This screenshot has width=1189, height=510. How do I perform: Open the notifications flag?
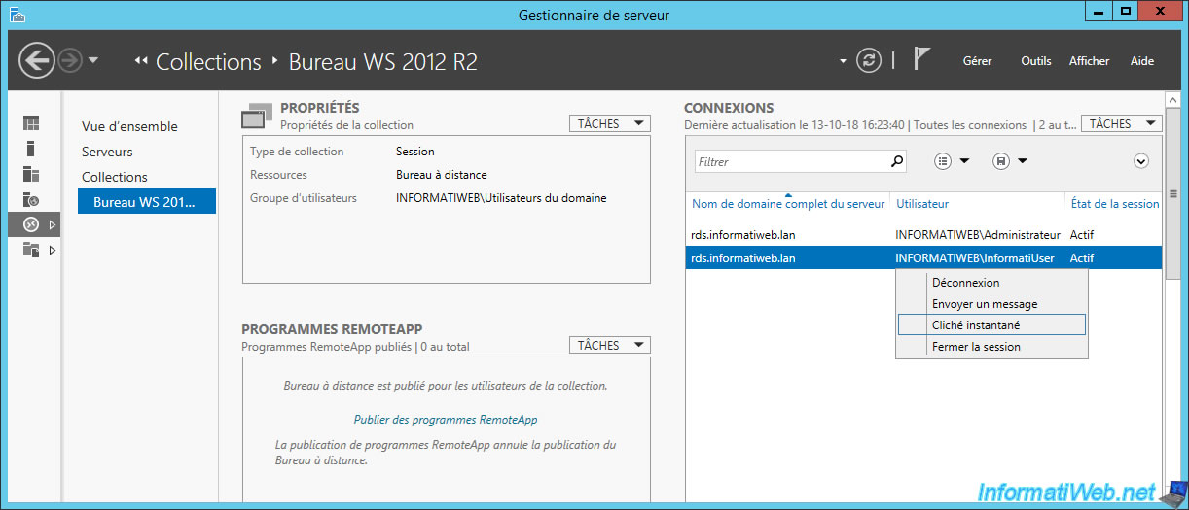(x=922, y=59)
